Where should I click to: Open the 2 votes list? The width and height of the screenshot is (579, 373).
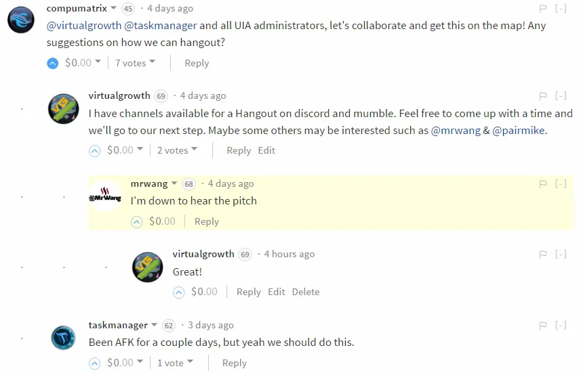177,150
